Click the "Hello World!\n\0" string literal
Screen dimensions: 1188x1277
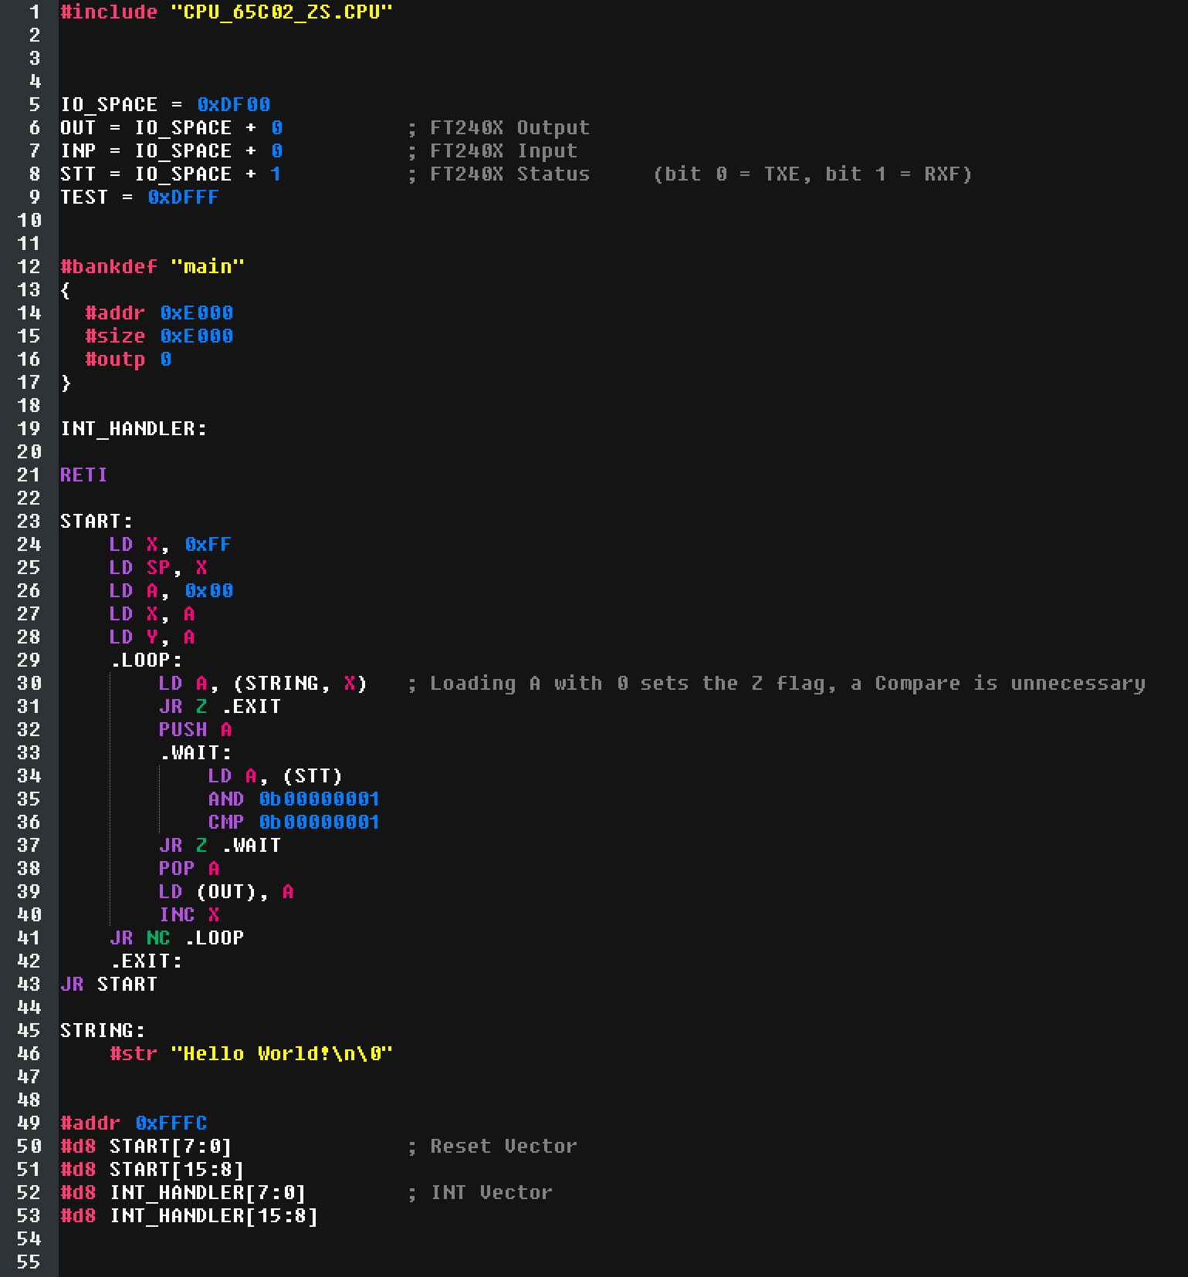(281, 1054)
